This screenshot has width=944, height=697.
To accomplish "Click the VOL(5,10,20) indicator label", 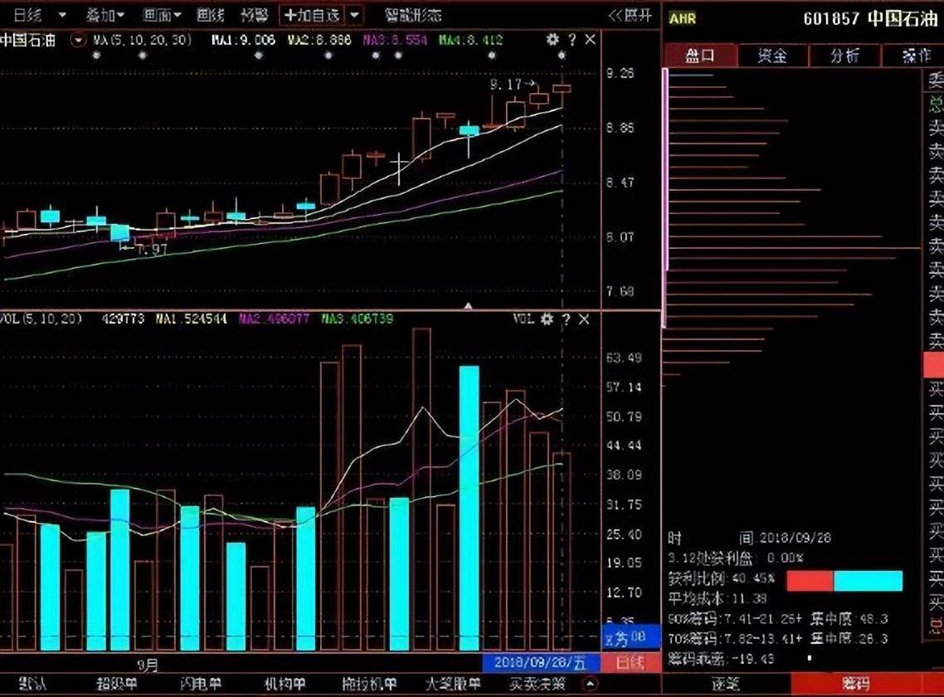I will pos(41,318).
